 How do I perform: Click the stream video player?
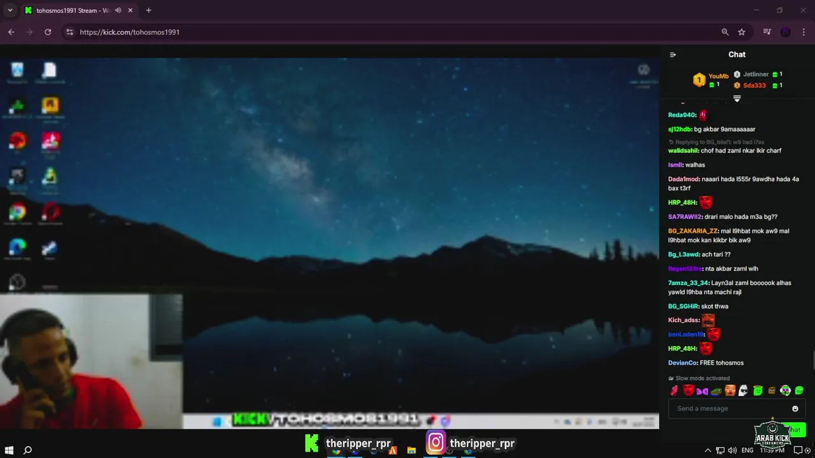point(329,243)
